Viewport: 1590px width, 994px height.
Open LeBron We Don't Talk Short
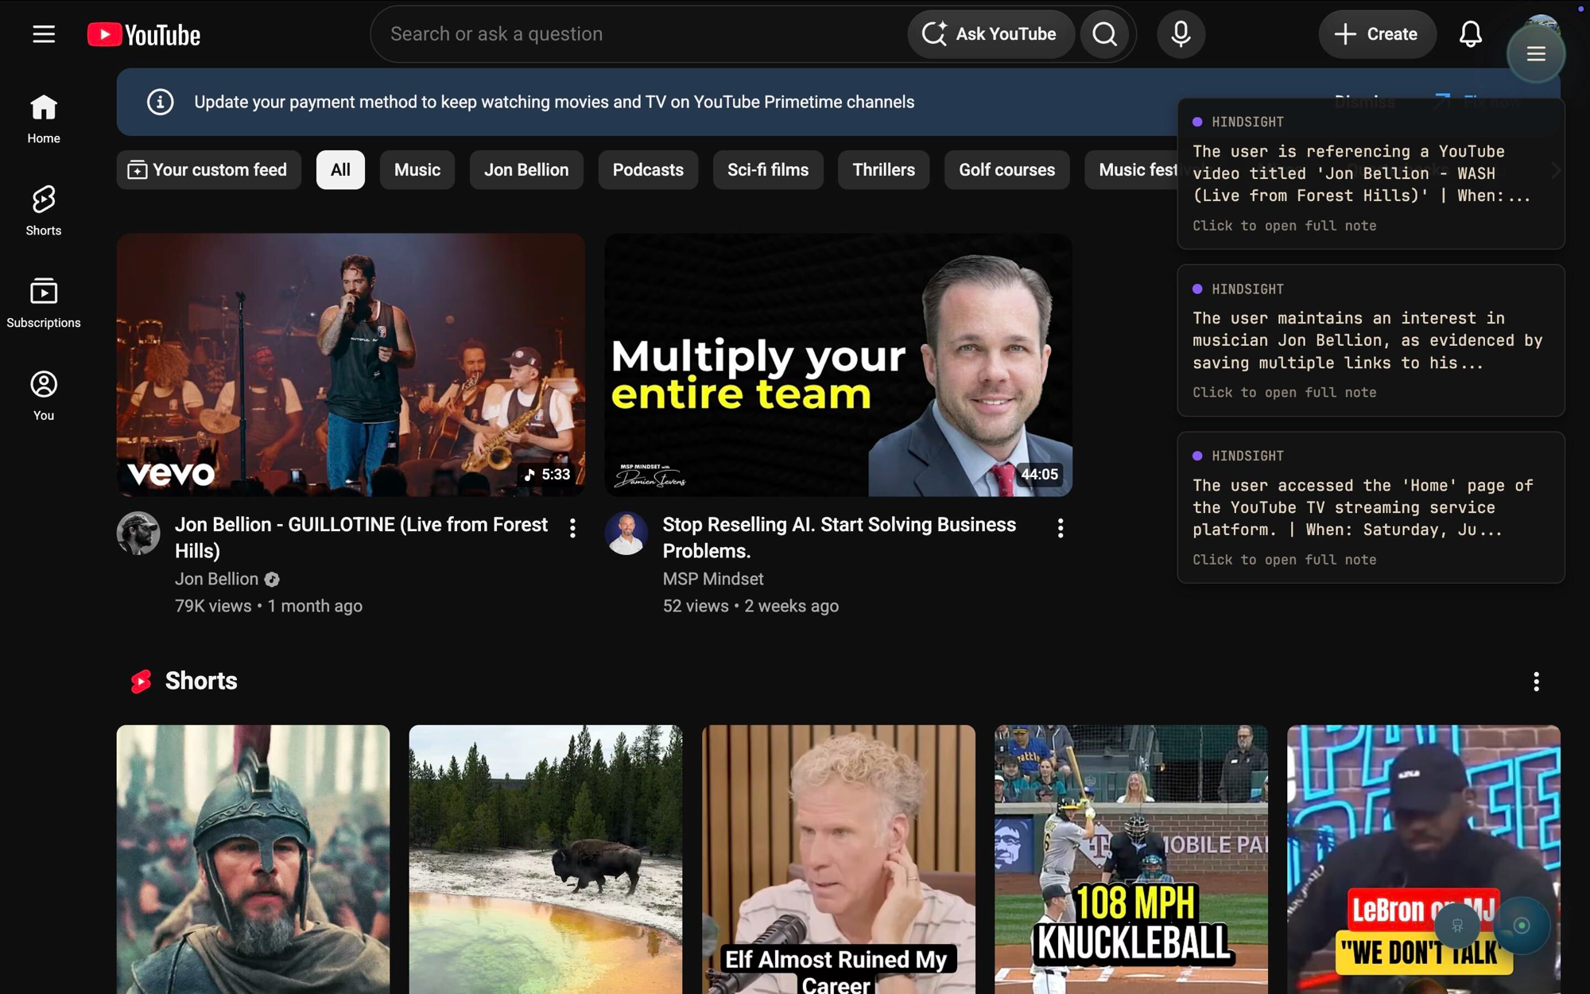1423,859
